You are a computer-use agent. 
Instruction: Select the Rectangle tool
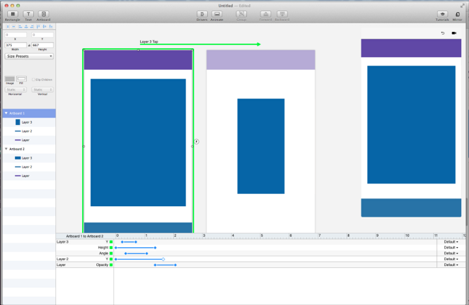[x=12, y=14]
